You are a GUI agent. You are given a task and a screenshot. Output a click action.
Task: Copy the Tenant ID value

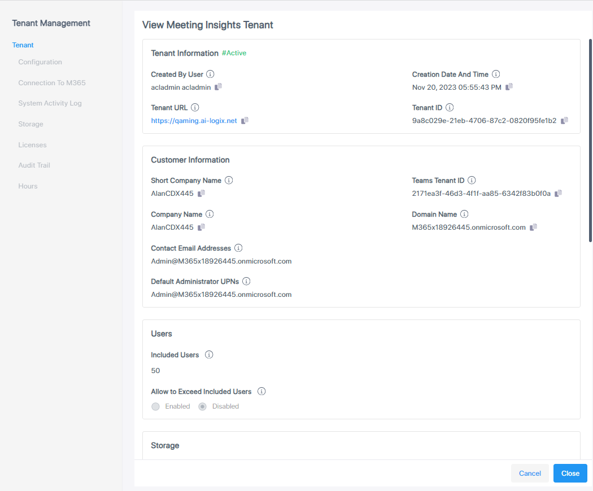(564, 121)
